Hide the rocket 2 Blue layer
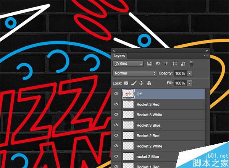This screenshot has width=229, height=168. pos(116,156)
